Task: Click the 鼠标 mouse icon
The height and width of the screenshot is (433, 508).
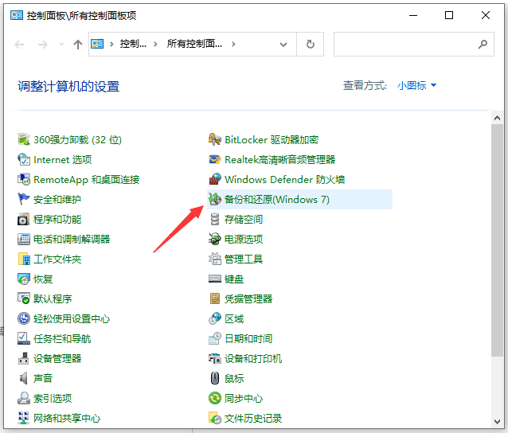Action: 215,378
